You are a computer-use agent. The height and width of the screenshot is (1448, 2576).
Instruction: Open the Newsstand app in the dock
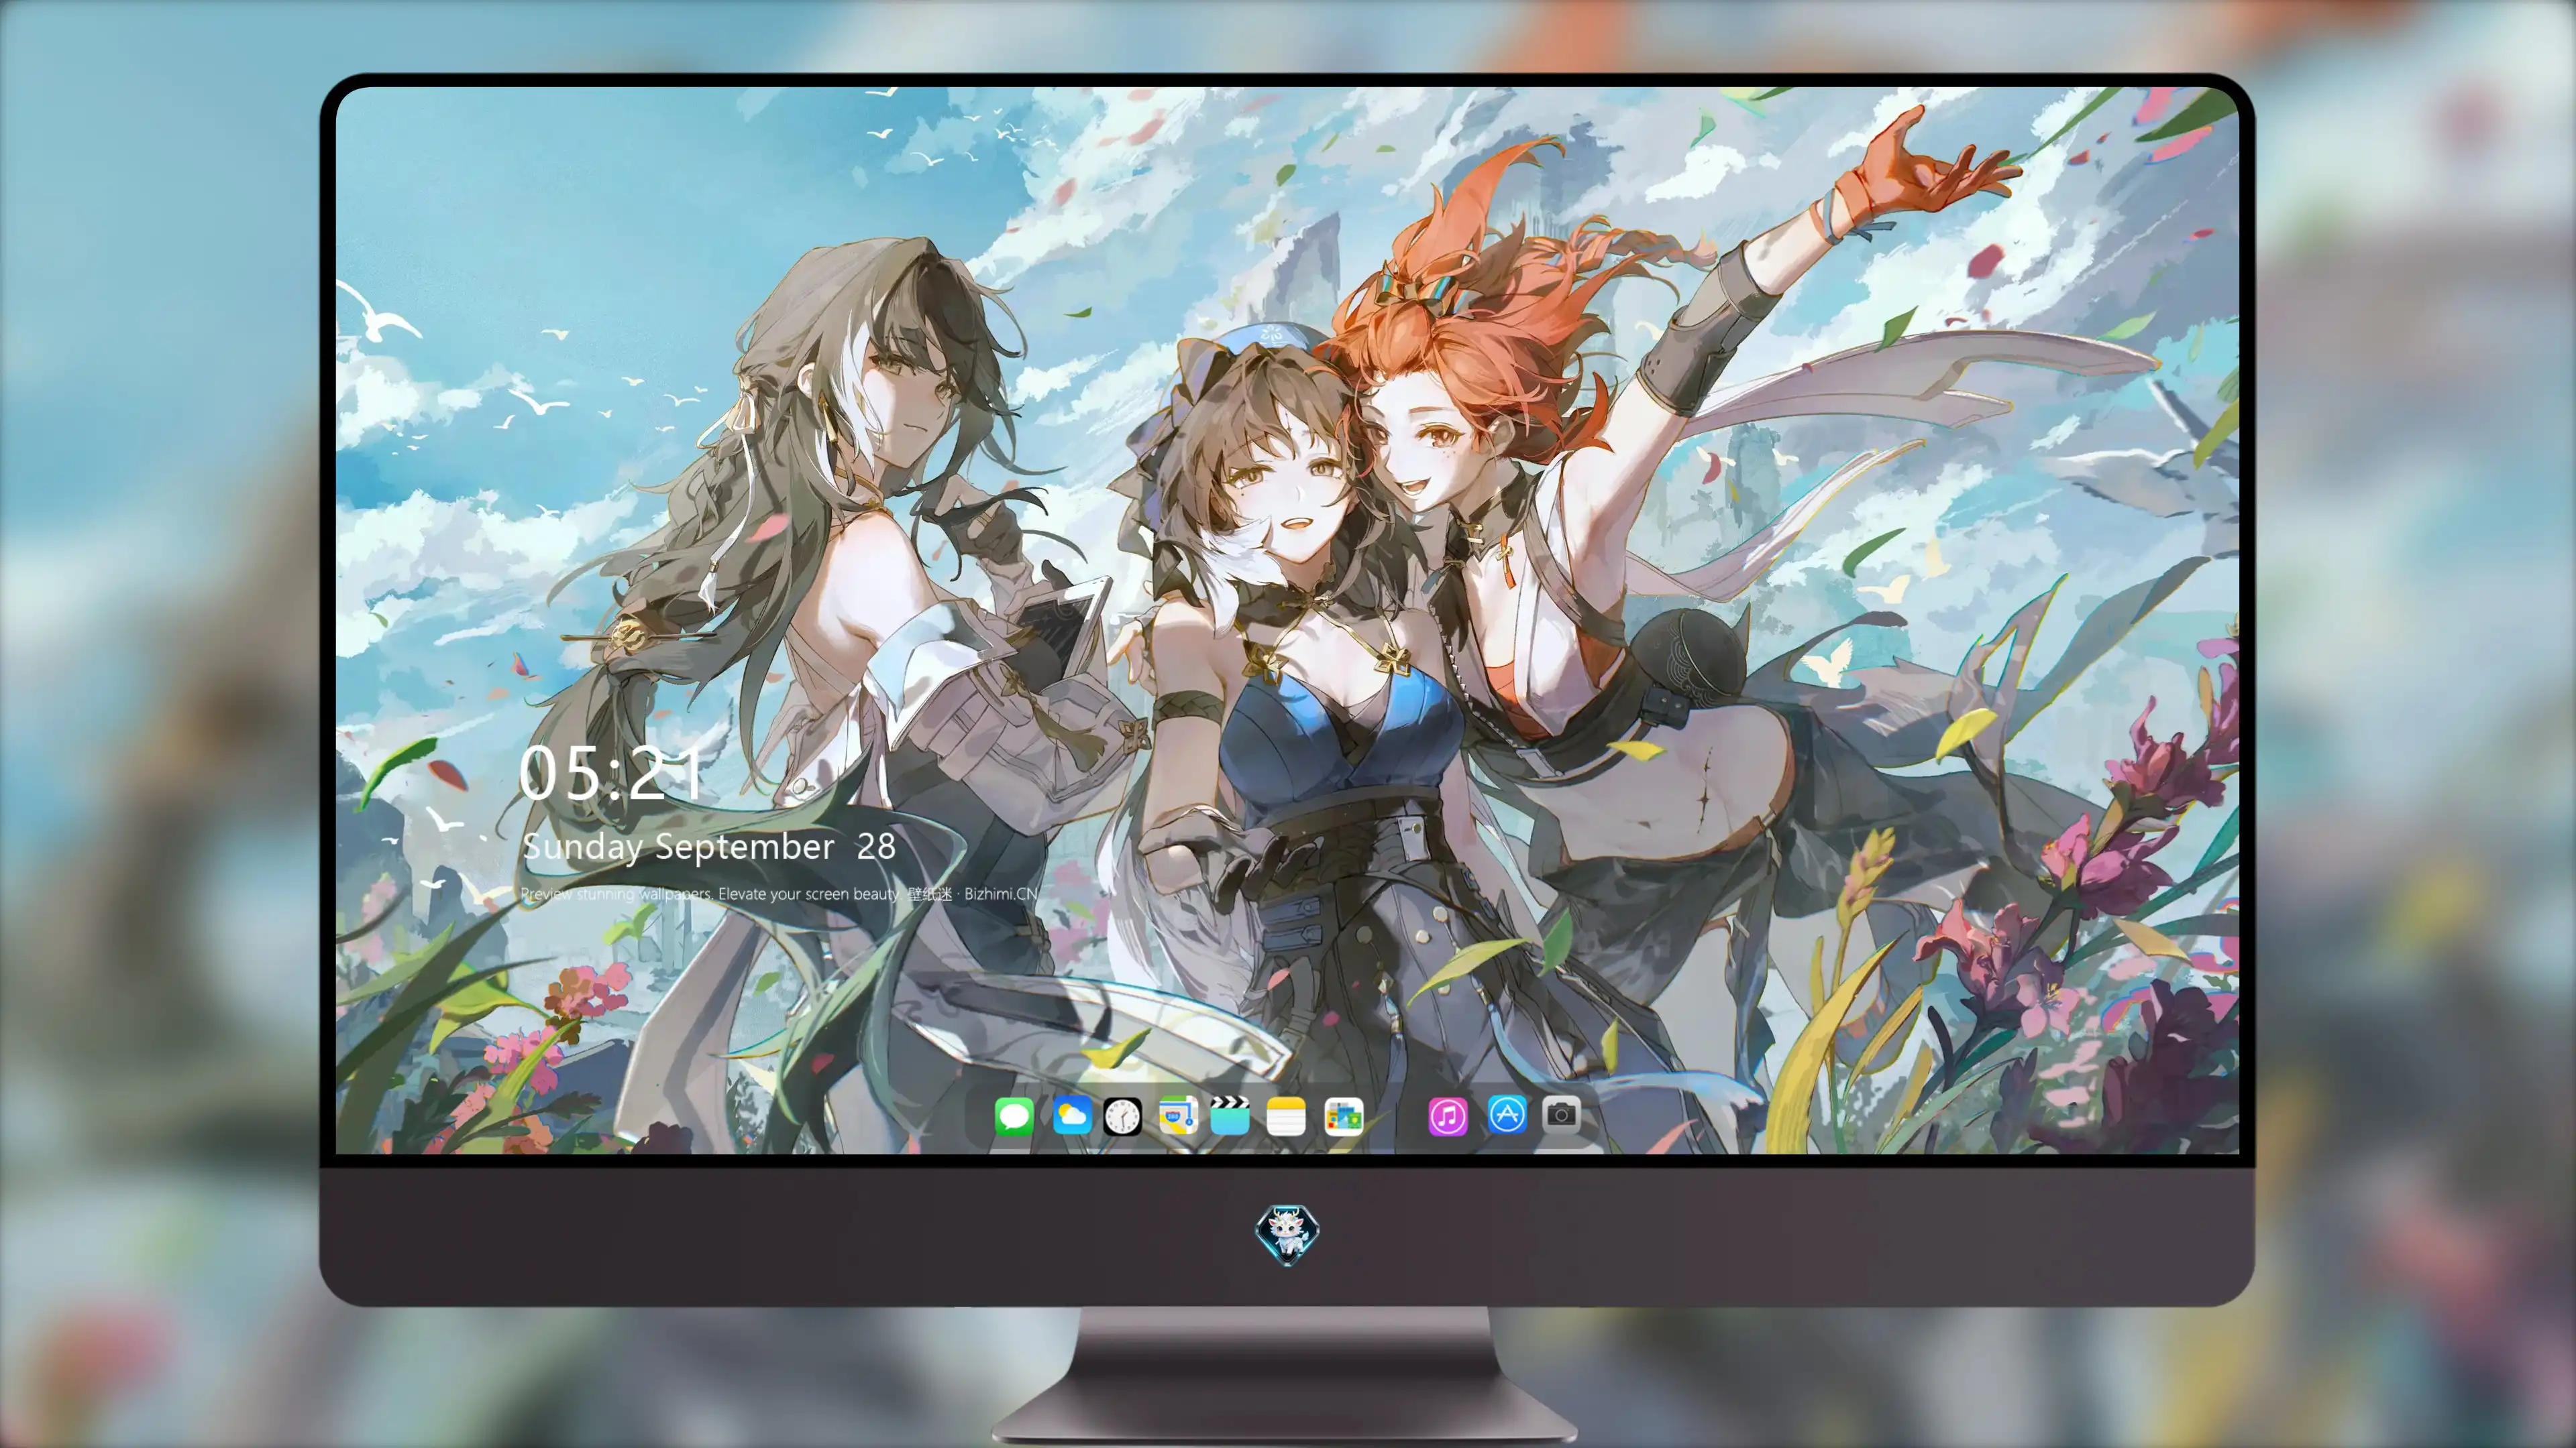1343,1116
